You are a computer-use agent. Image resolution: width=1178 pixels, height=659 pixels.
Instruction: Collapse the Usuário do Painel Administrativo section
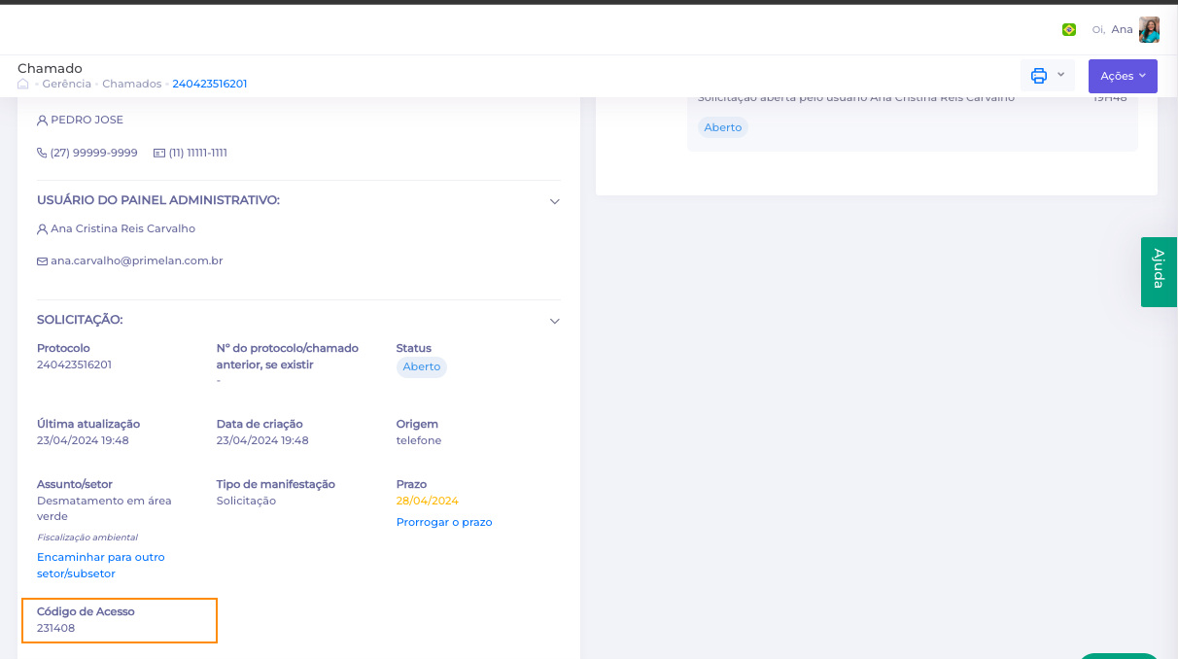click(x=555, y=201)
